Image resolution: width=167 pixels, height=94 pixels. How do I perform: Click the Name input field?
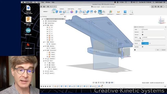[153, 37]
